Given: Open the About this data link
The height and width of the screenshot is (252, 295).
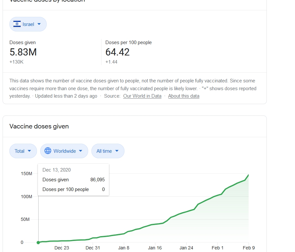Looking at the screenshot, I should tap(183, 96).
